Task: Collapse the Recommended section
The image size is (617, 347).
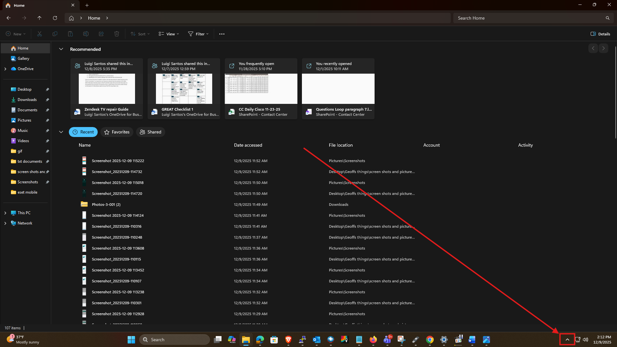Action: pyautogui.click(x=61, y=49)
